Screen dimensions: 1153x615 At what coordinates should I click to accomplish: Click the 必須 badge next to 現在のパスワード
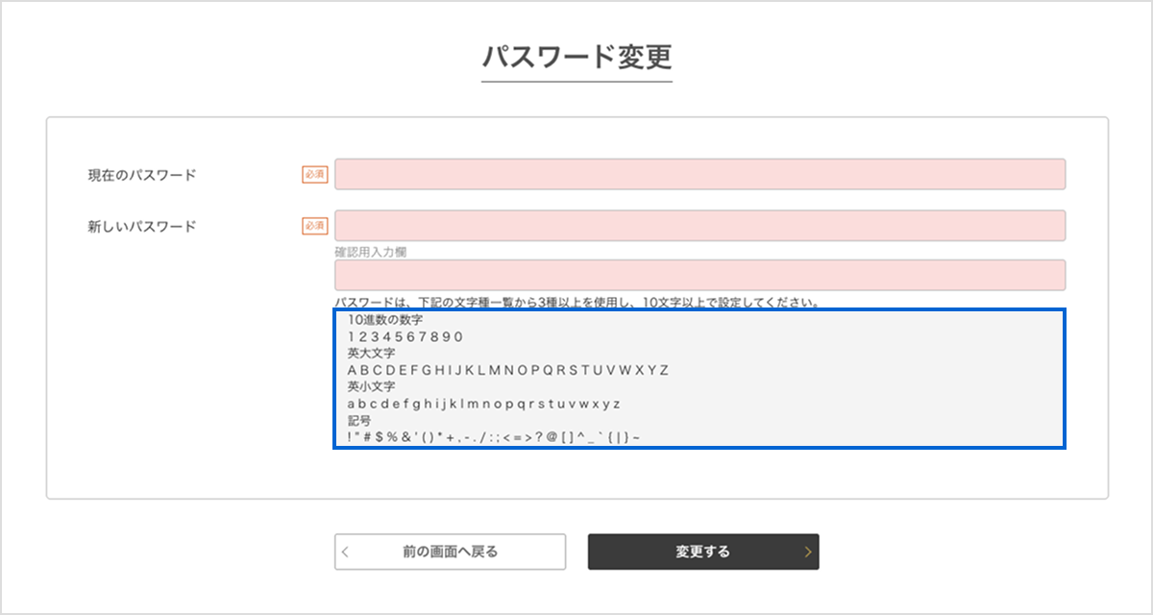pos(313,174)
